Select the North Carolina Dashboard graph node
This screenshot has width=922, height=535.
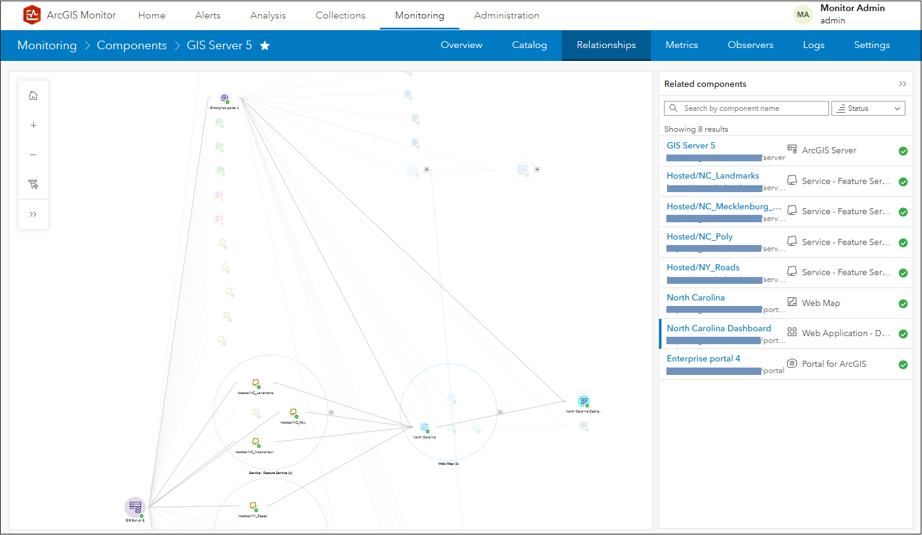point(584,401)
